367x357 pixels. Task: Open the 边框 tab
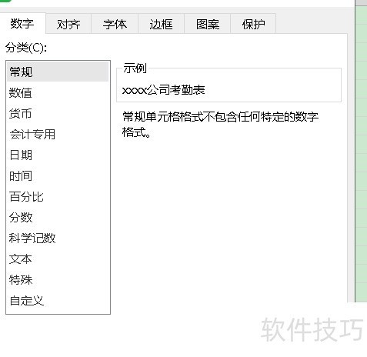(161, 25)
